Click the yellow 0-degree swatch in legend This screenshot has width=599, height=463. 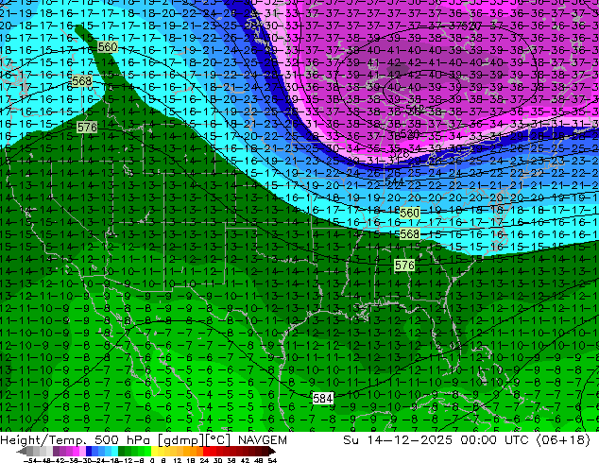click(154, 451)
